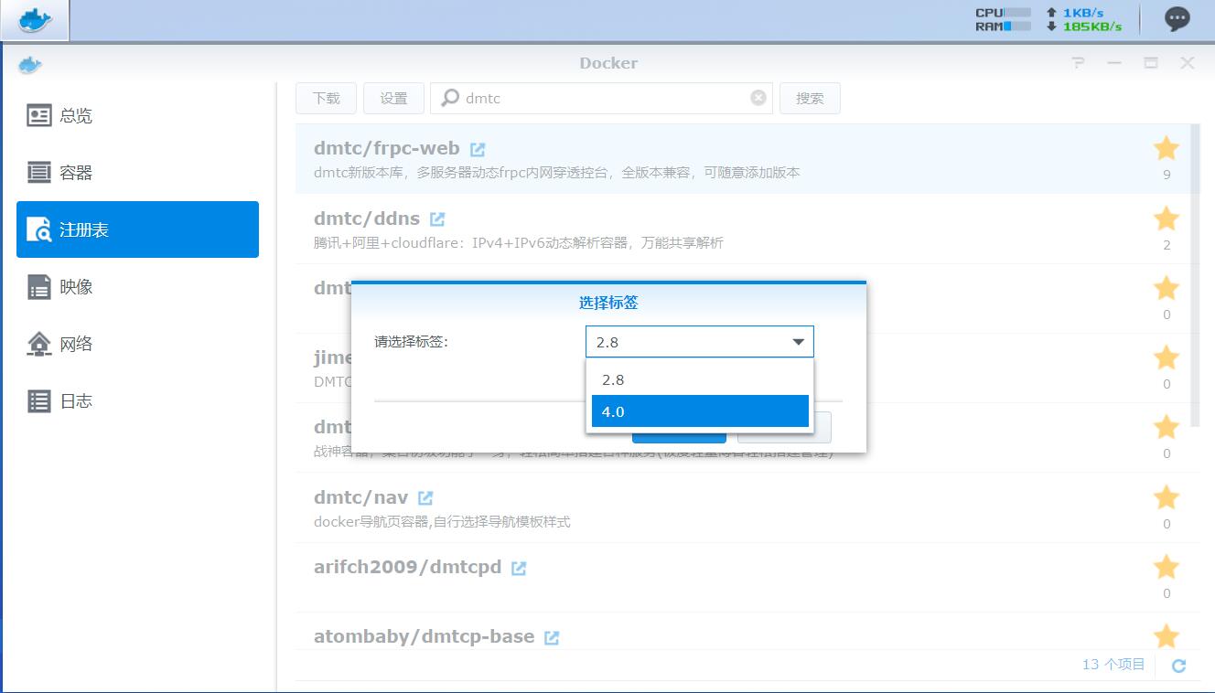This screenshot has height=693, width=1215.
Task: Click the 设置 settings button
Action: [393, 98]
